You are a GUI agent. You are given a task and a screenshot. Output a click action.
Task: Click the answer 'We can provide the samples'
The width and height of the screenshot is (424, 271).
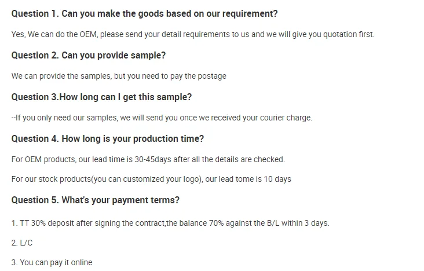pyautogui.click(x=119, y=76)
